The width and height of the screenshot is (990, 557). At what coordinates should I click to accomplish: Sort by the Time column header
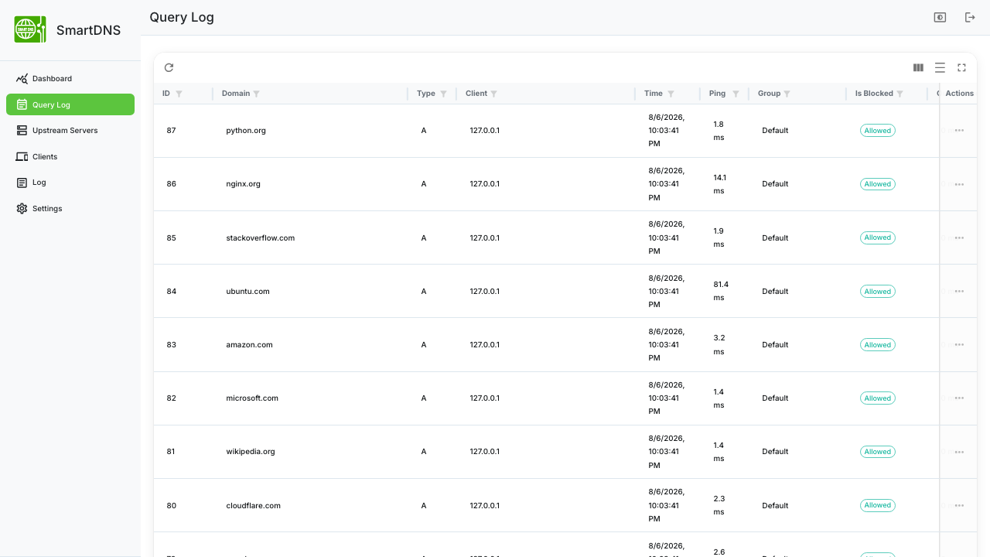click(654, 94)
